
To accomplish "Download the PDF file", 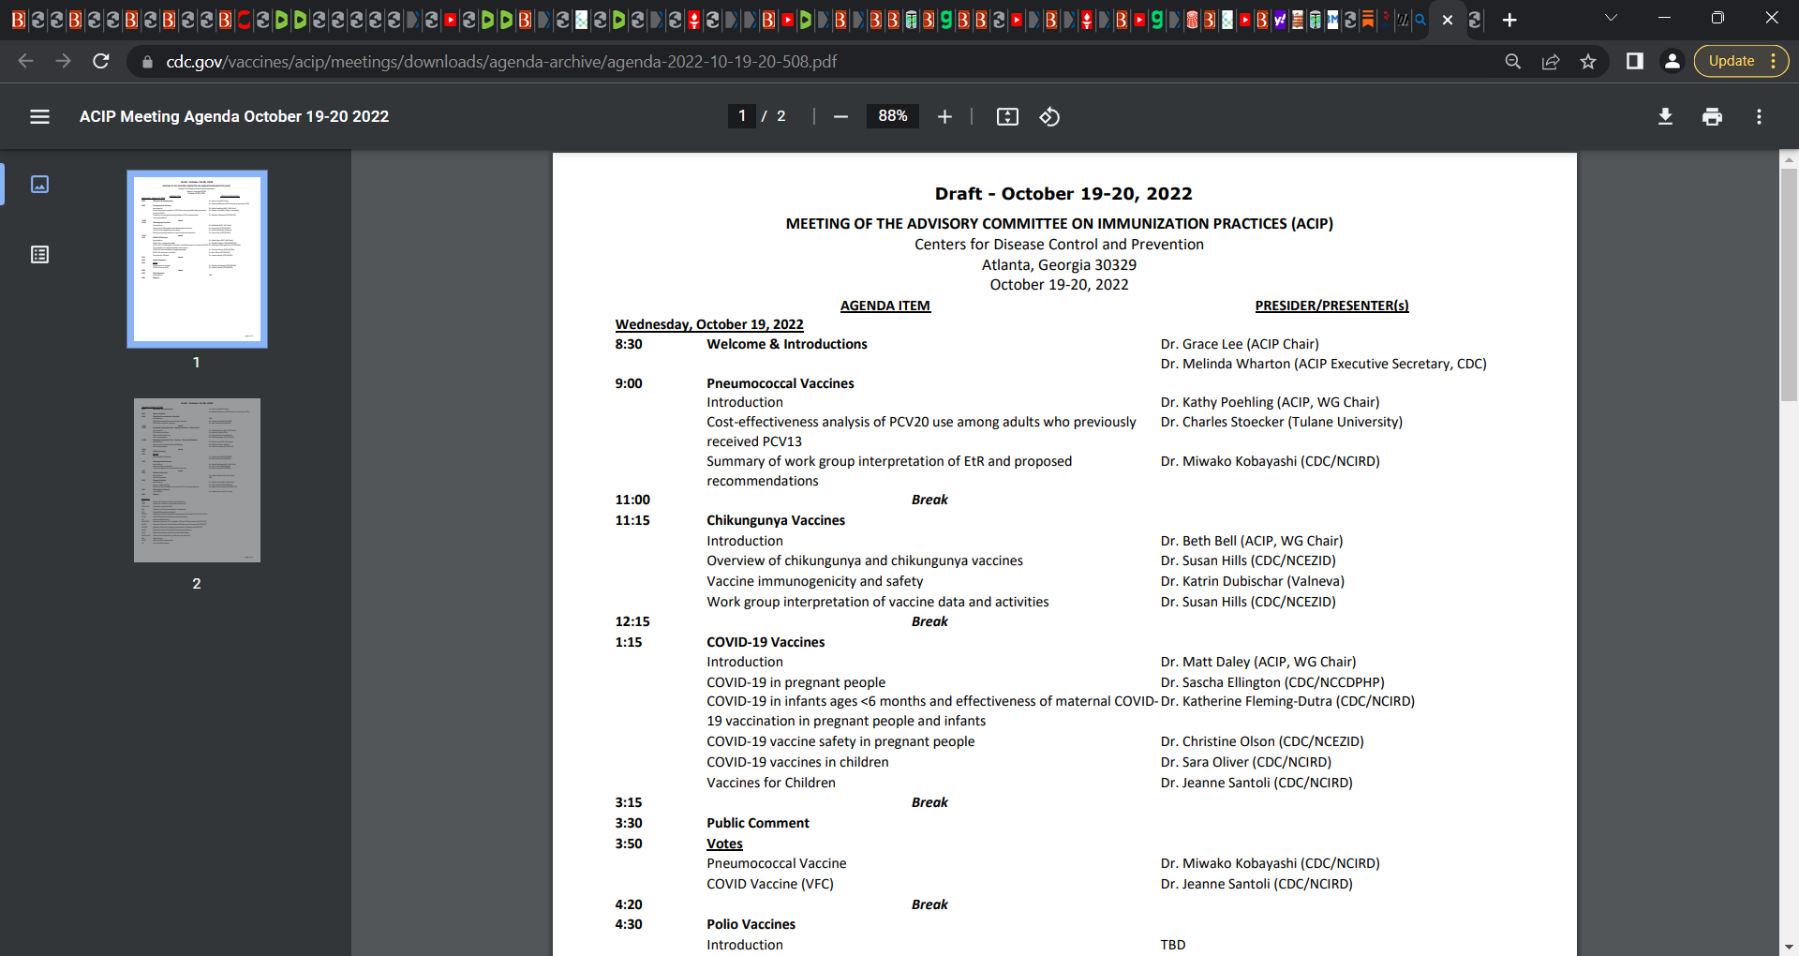I will click(x=1665, y=116).
